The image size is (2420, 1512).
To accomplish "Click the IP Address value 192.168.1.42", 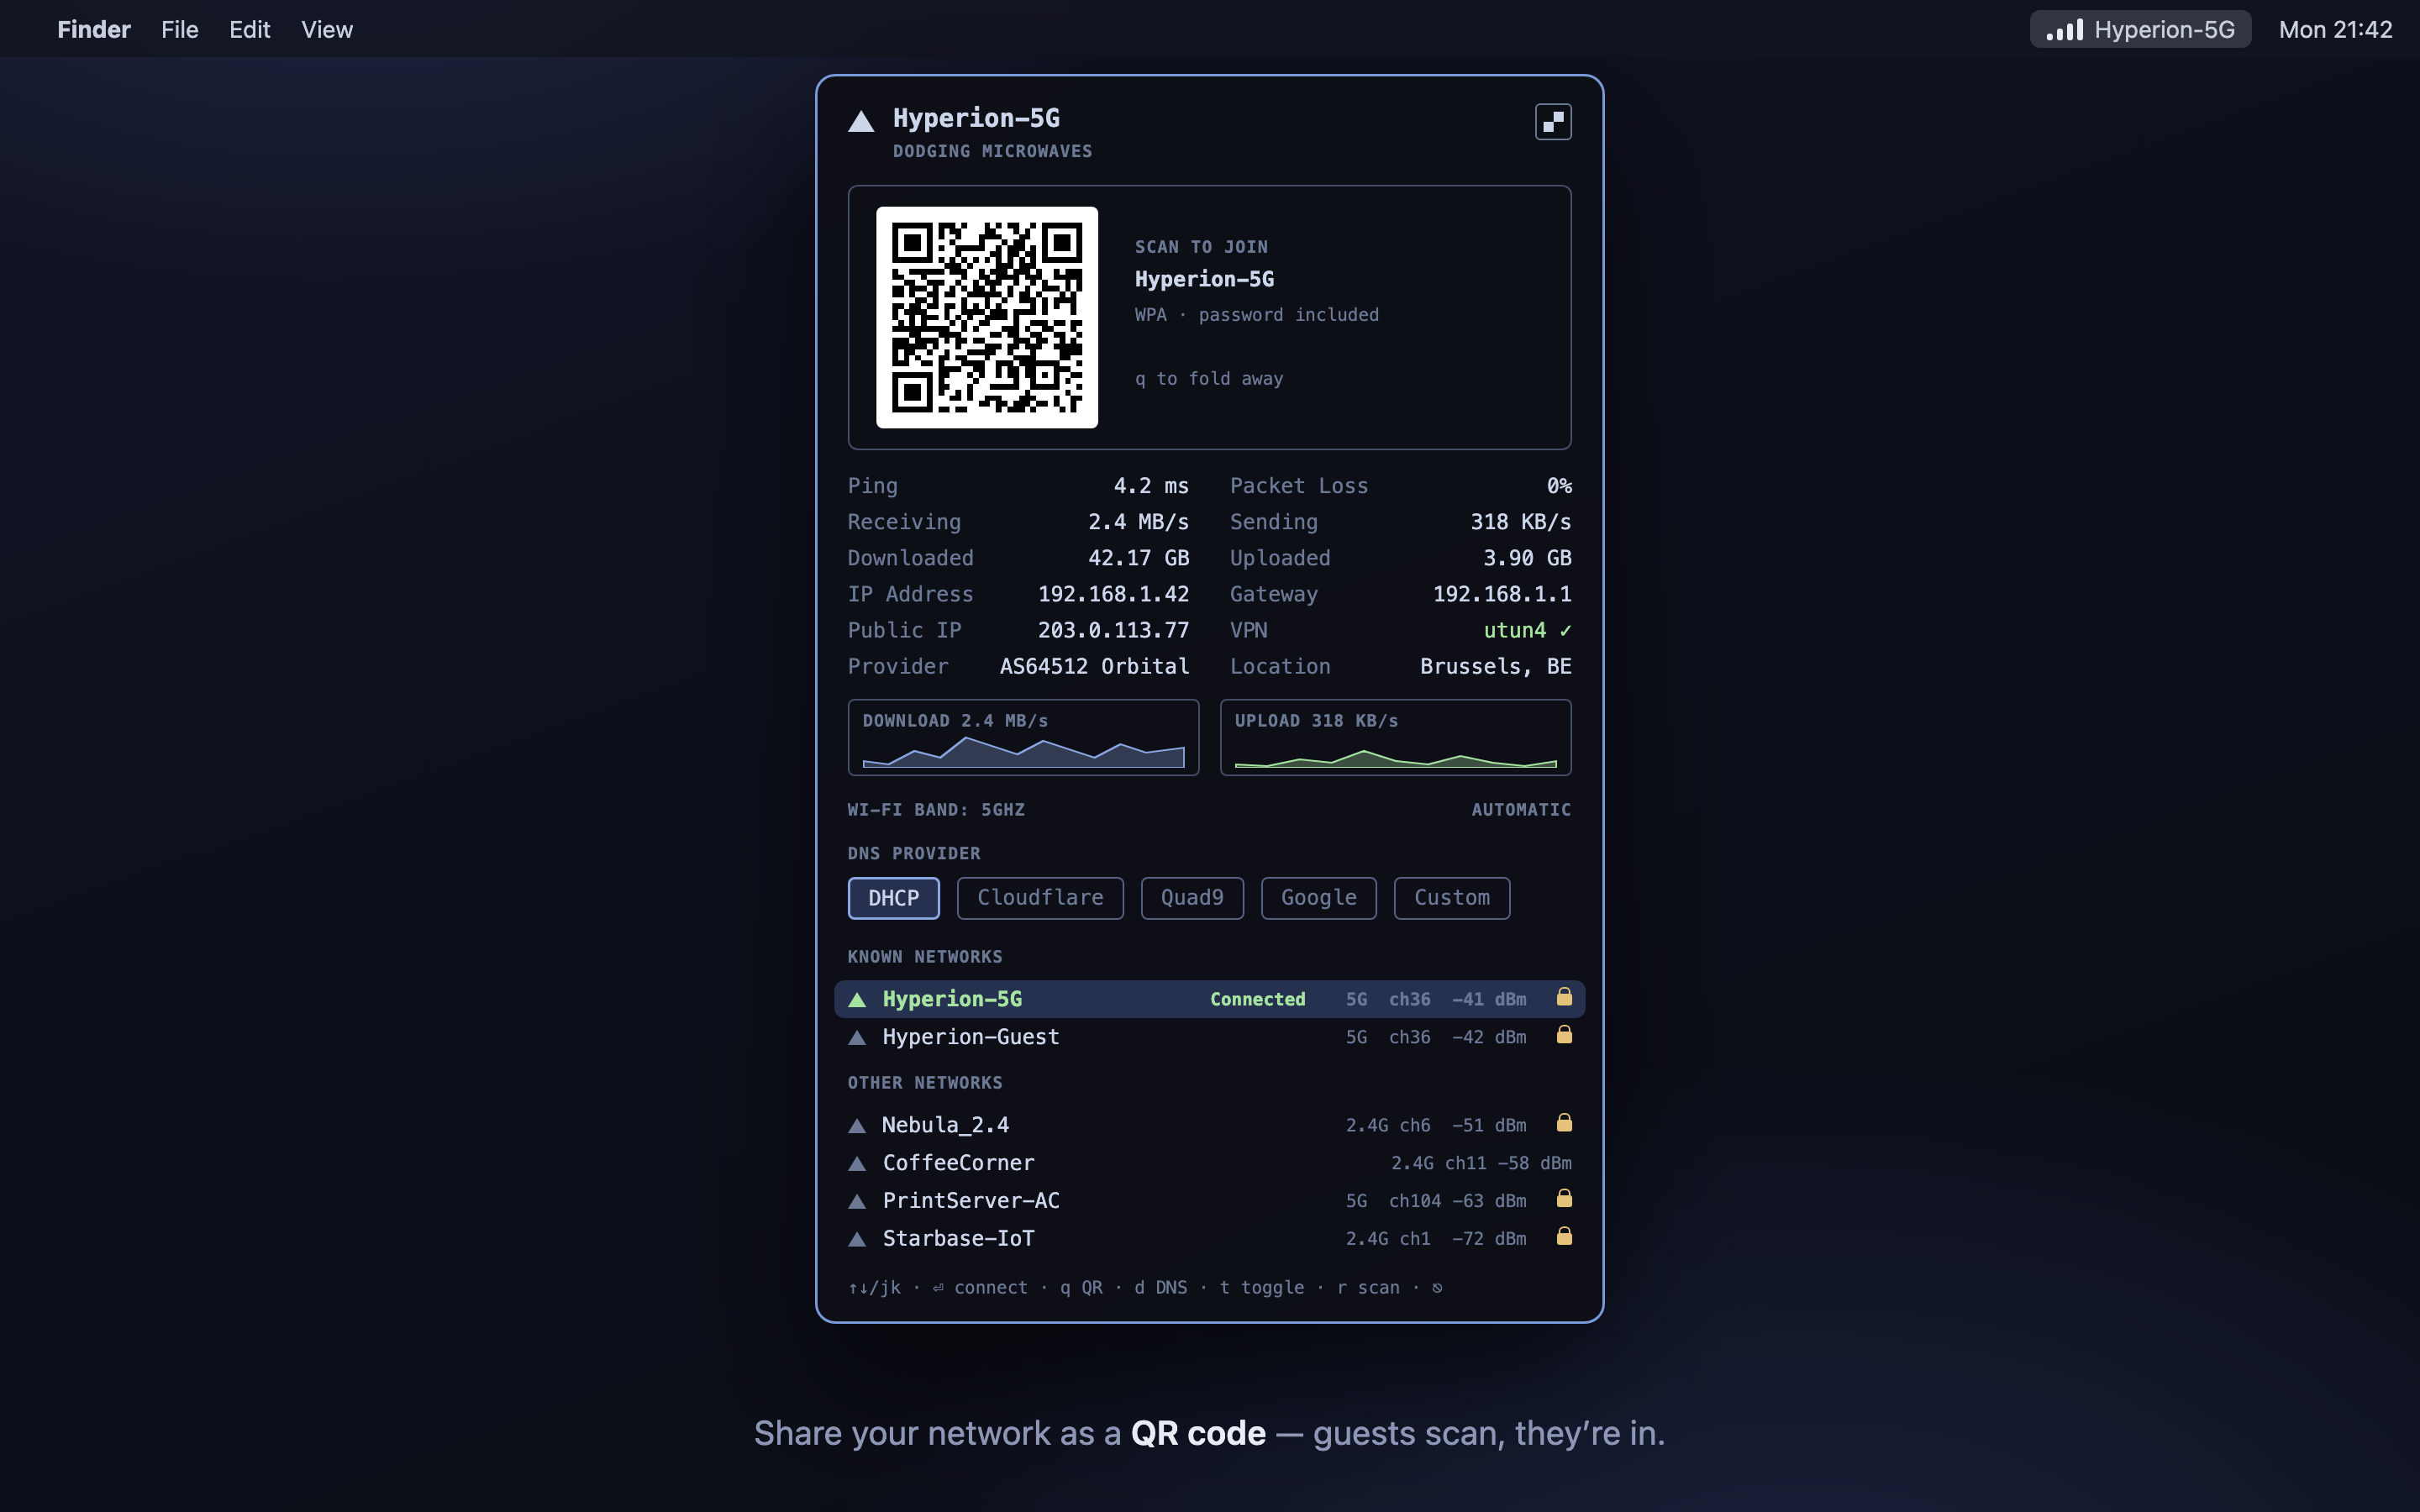I will (x=1113, y=595).
